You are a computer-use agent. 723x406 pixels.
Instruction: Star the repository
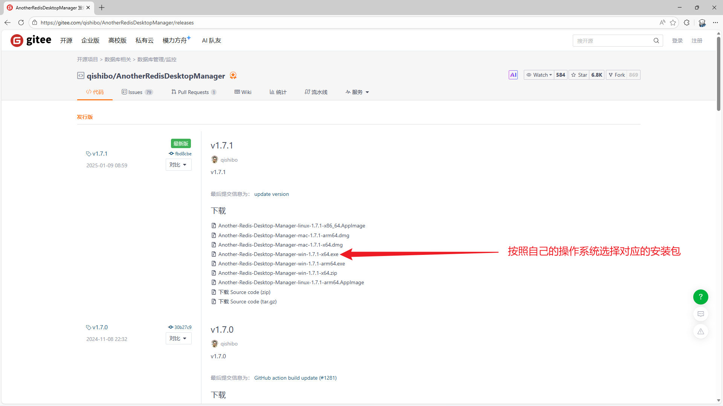click(x=579, y=75)
